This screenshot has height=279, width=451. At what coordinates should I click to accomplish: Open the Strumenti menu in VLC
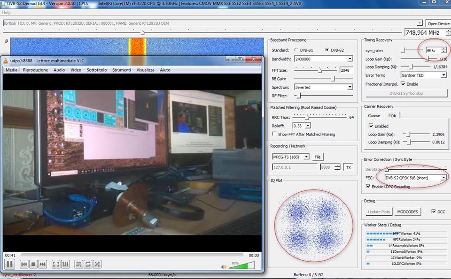pos(122,70)
